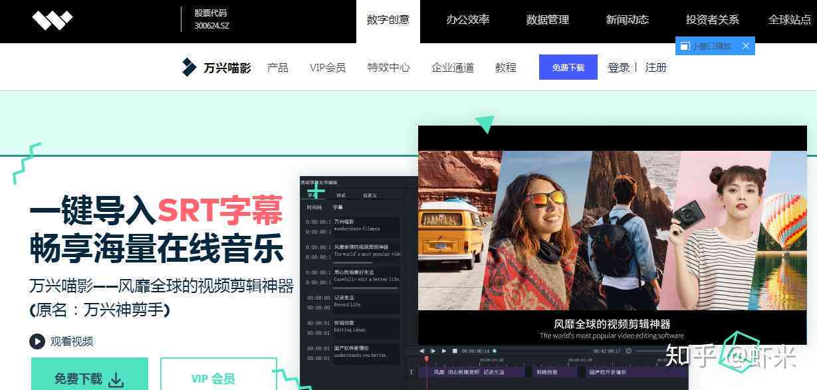The image size is (817, 390).
Task: Switch to the 样式 tab in the subtitle editor
Action: tap(341, 195)
